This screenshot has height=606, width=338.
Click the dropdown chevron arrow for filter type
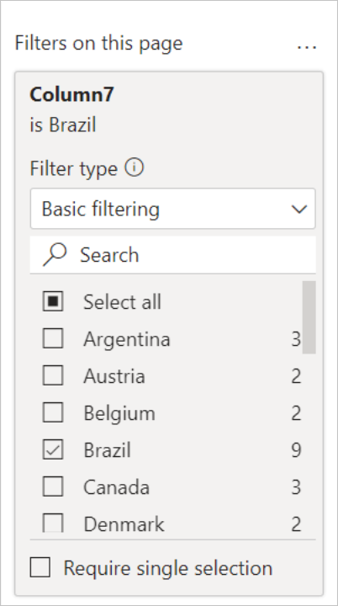pos(299,209)
